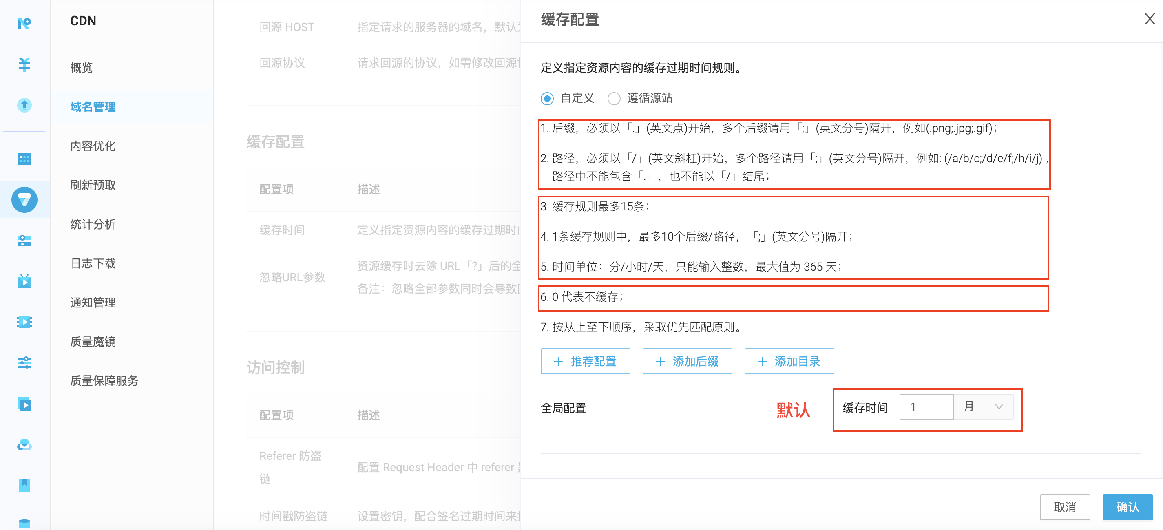This screenshot has width=1163, height=530.
Task: Click the 回源 HOST row label
Action: [x=287, y=27]
